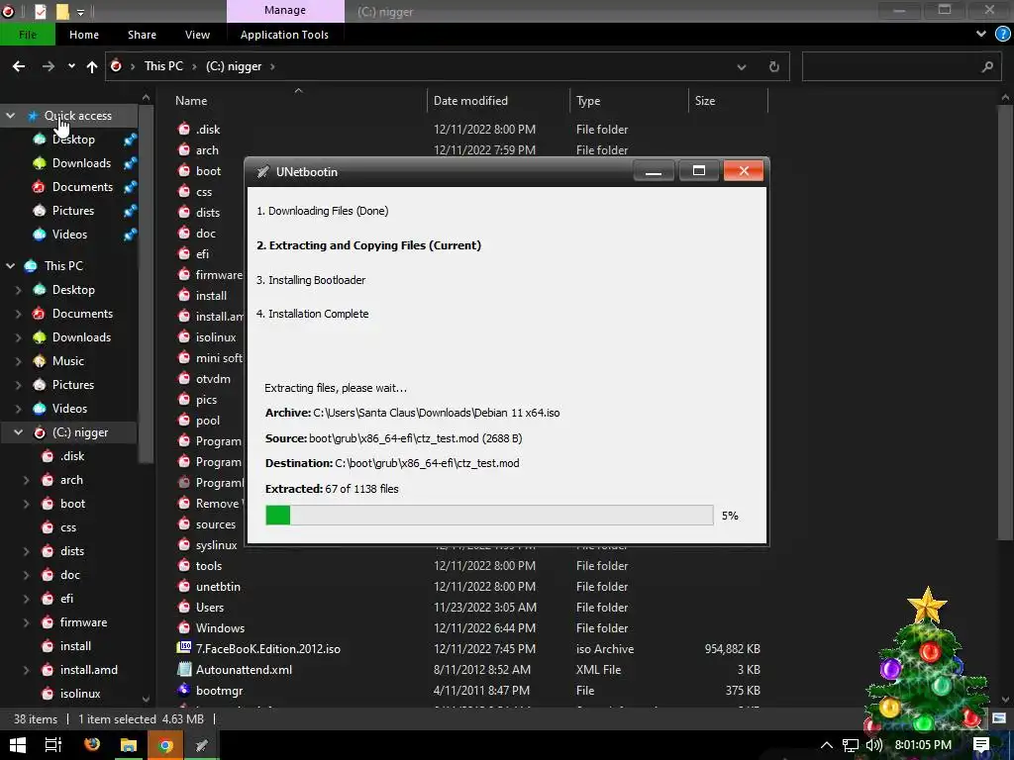1014x760 pixels.
Task: Switch to the Home ribbon tab
Action: coord(84,35)
